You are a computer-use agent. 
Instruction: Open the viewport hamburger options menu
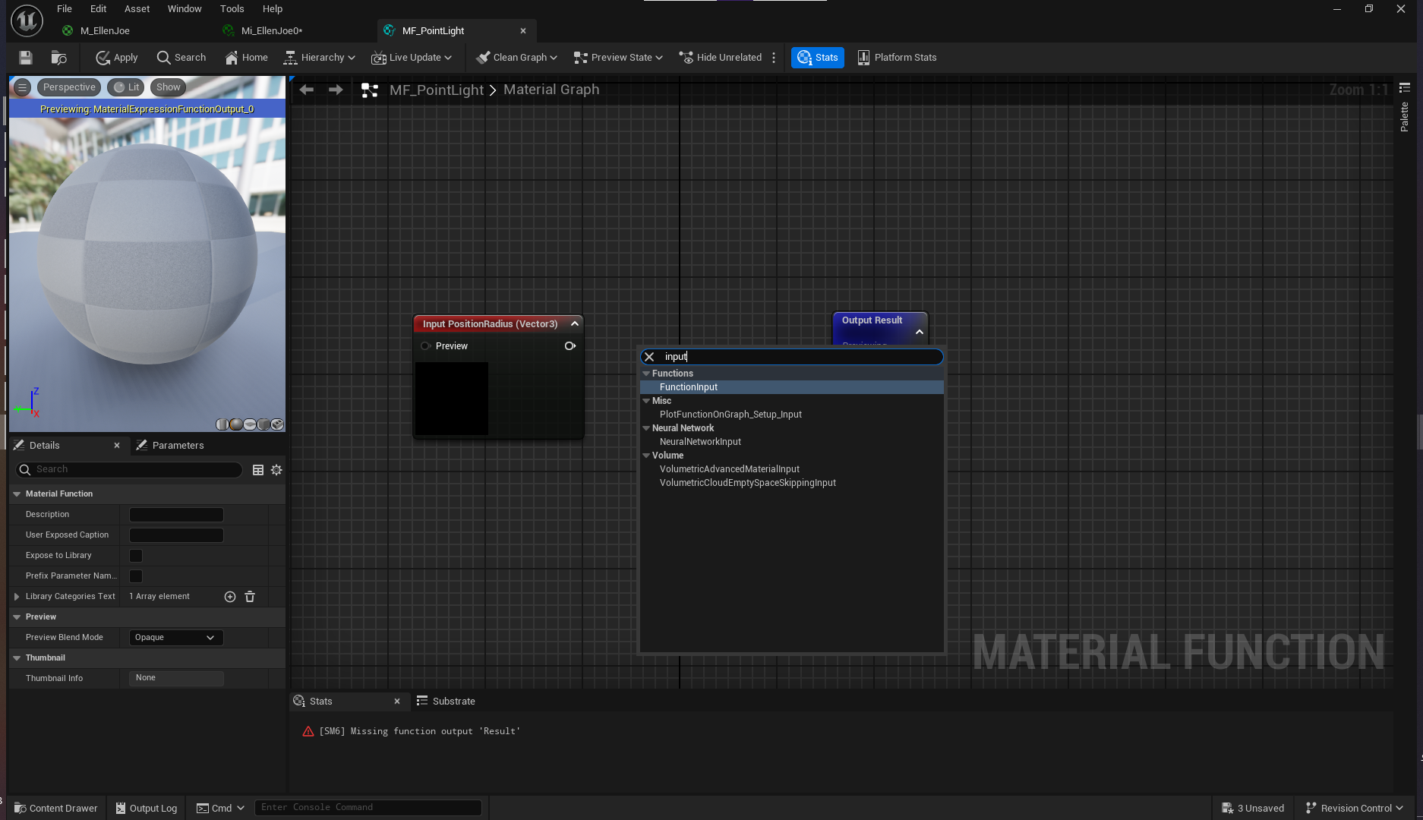click(22, 87)
